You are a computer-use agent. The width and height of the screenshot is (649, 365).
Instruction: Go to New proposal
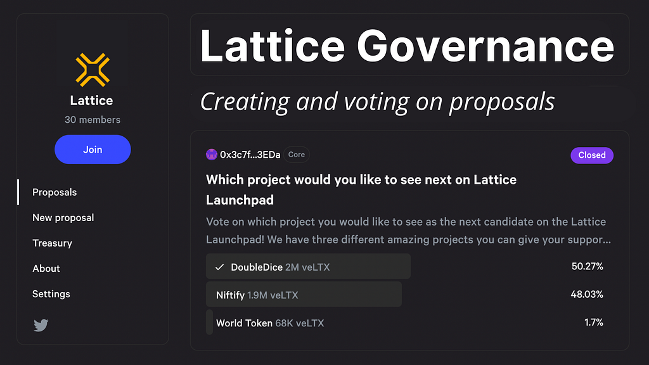63,218
